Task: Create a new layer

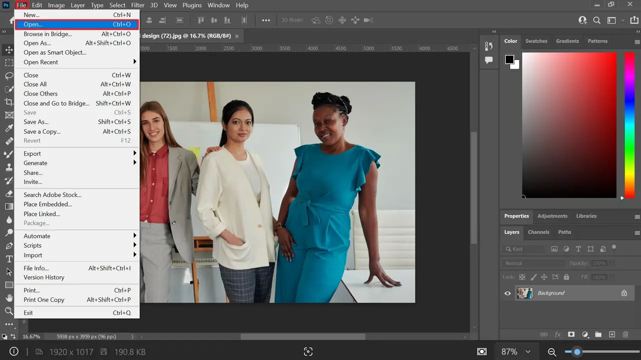Action: 611,334
